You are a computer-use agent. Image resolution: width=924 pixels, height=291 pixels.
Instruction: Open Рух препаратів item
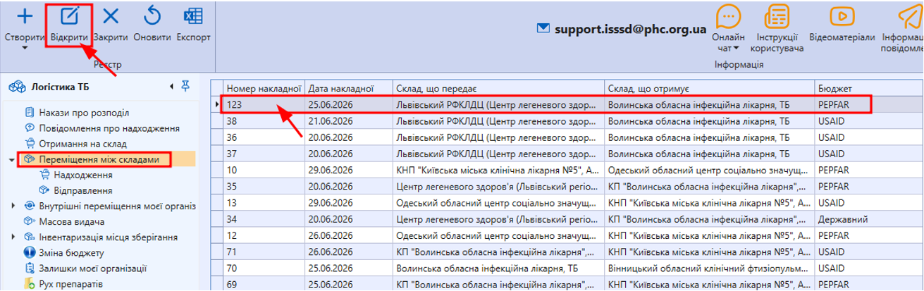click(x=71, y=285)
